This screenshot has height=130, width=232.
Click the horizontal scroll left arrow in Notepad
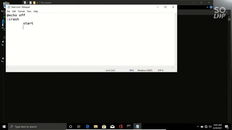[7, 67]
